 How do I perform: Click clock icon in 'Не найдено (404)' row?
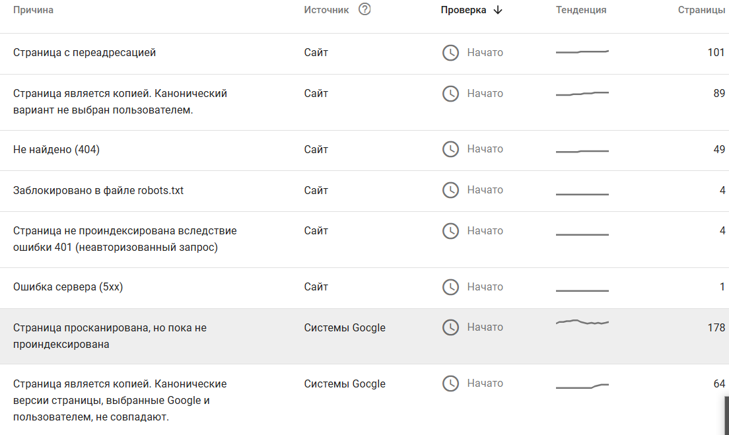click(x=450, y=149)
